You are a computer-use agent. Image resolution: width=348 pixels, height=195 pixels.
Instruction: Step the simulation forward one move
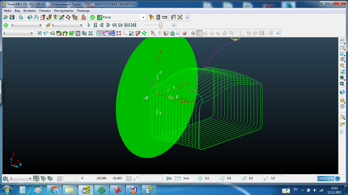(x=108, y=25)
